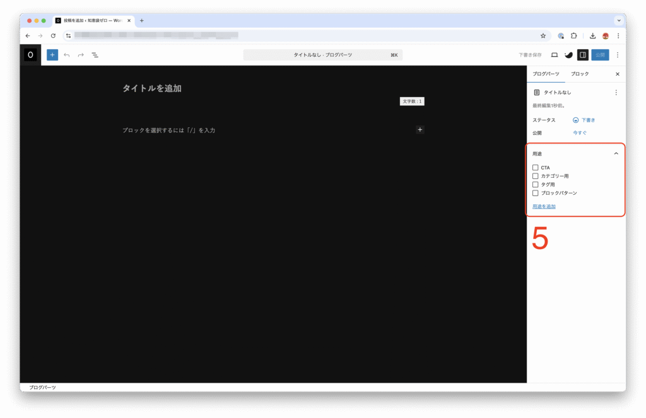Viewport: 646px width, 418px height.
Task: Open browser profile avatar
Action: (605, 36)
